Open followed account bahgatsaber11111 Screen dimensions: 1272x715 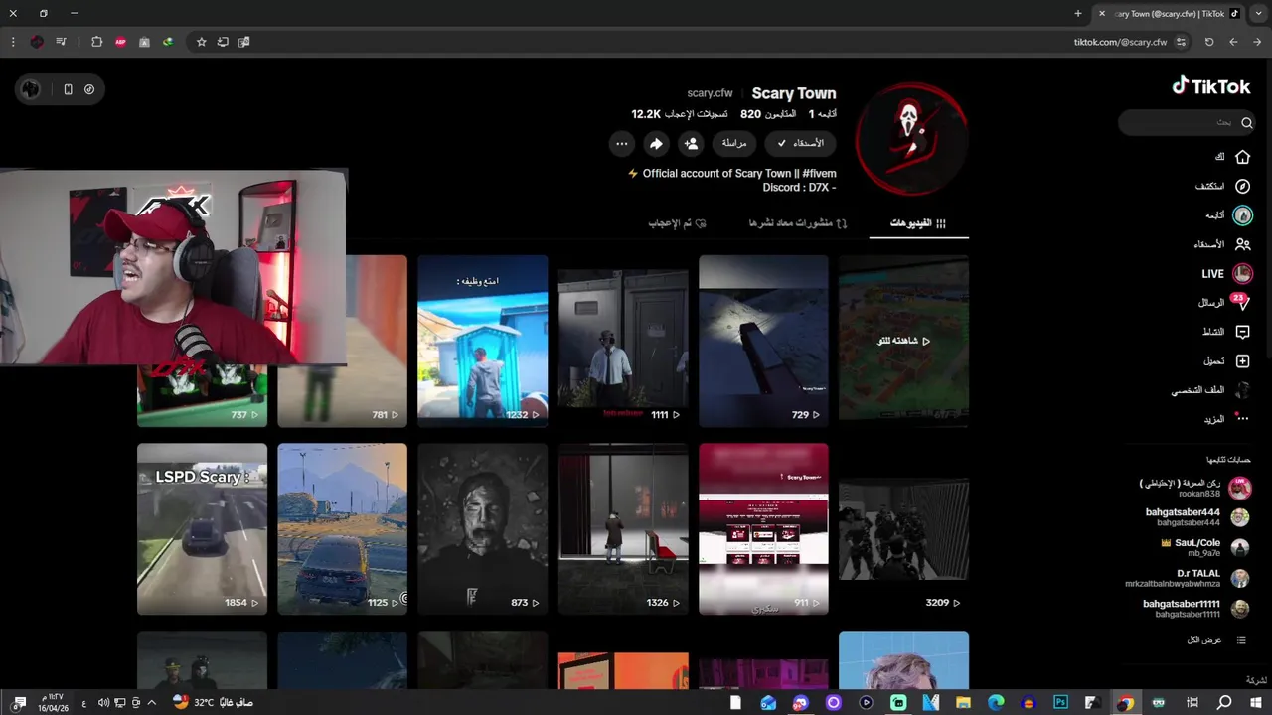(x=1195, y=609)
